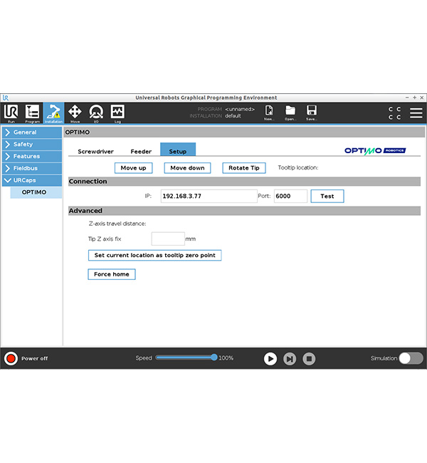Click the Power off status text
This screenshot has height=463, width=427.
tap(35, 358)
